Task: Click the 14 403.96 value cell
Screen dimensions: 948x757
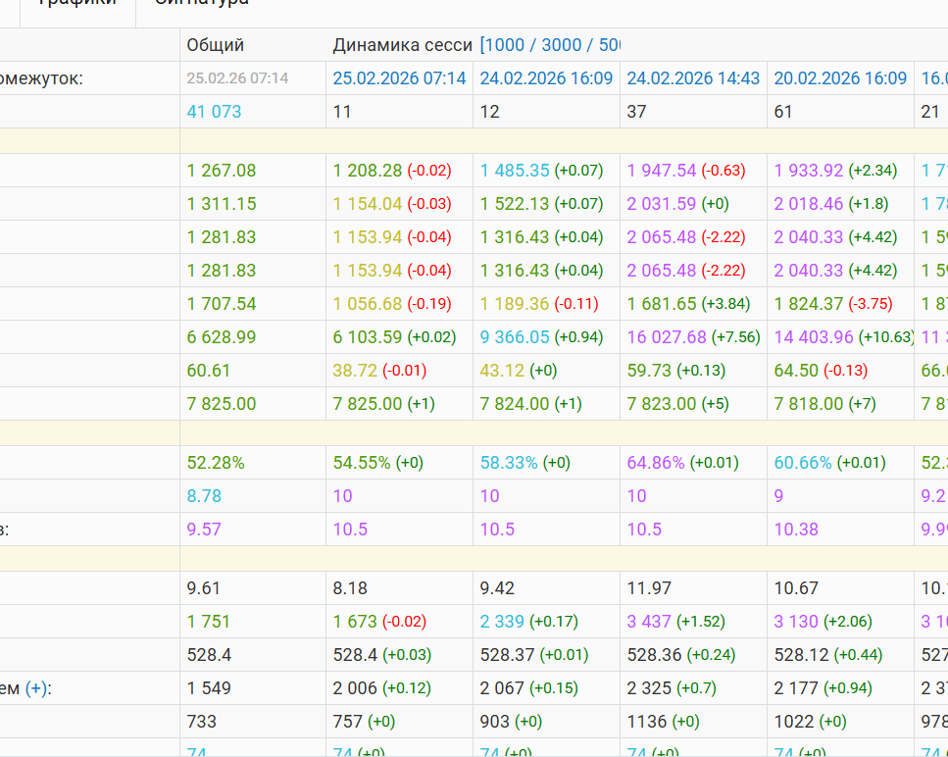Action: pyautogui.click(x=814, y=337)
